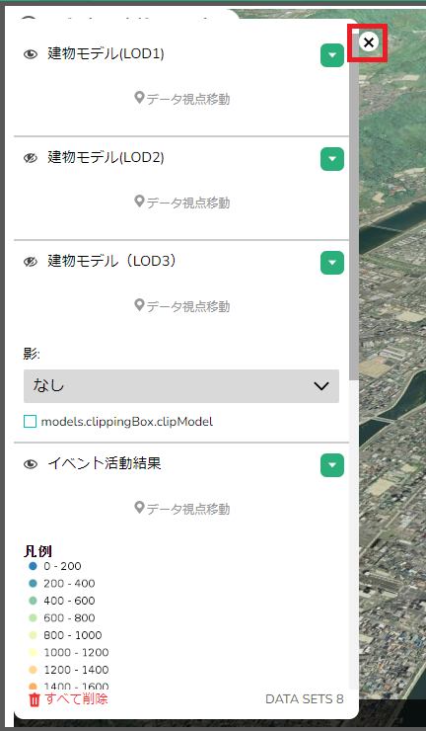Screen dimensions: 426x731
Task: Click the pin icon under イベント活動結果
Action: pyautogui.click(x=139, y=508)
